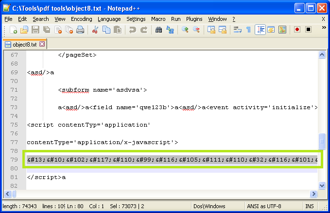Open the Settings menu
Image resolution: width=330 pixels, height=213 pixels.
click(136, 19)
